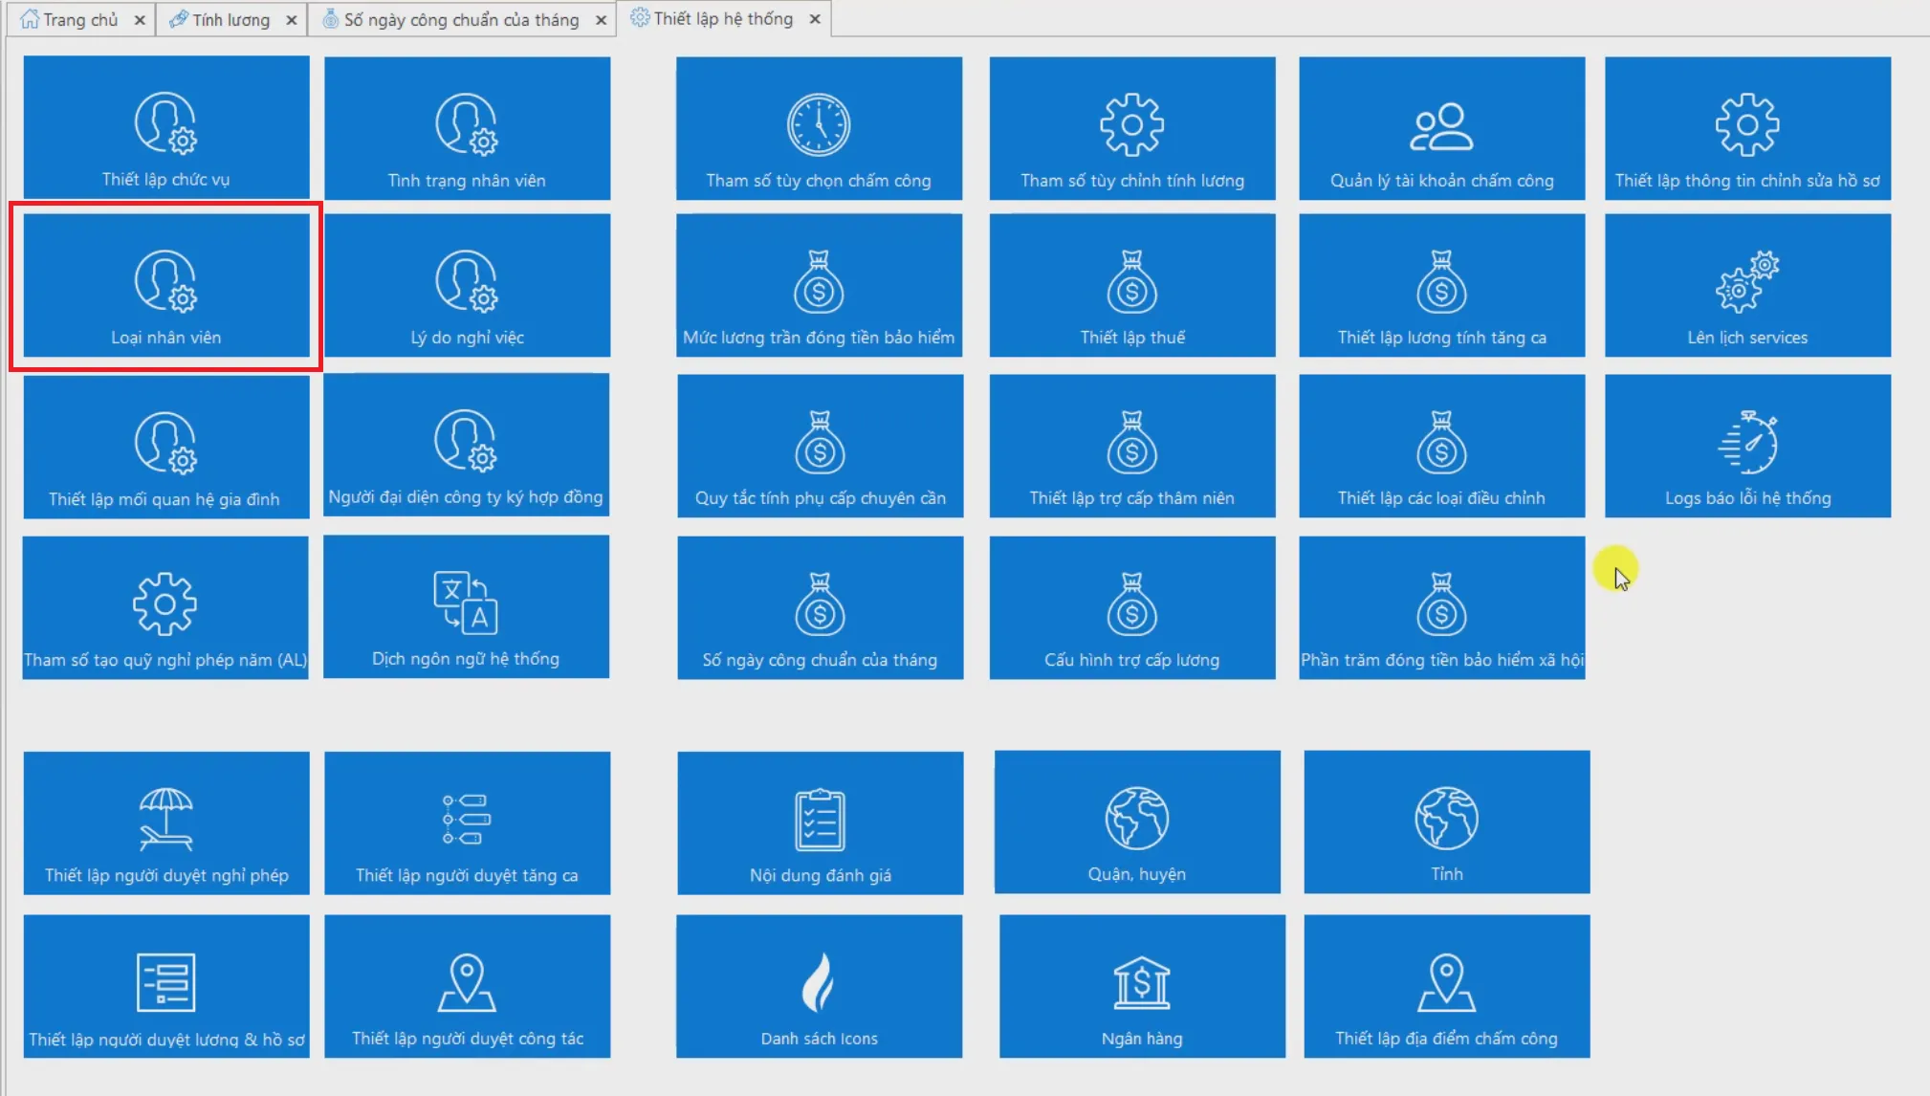Open Cấu hình trợ cấp lương tile
The height and width of the screenshot is (1096, 1930).
(x=1132, y=607)
